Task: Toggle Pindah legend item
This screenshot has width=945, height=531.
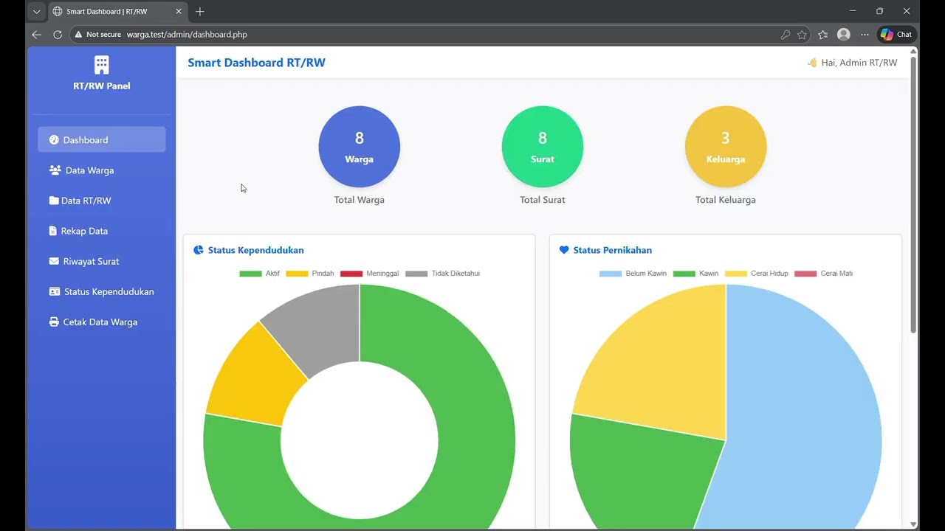Action: (x=310, y=274)
